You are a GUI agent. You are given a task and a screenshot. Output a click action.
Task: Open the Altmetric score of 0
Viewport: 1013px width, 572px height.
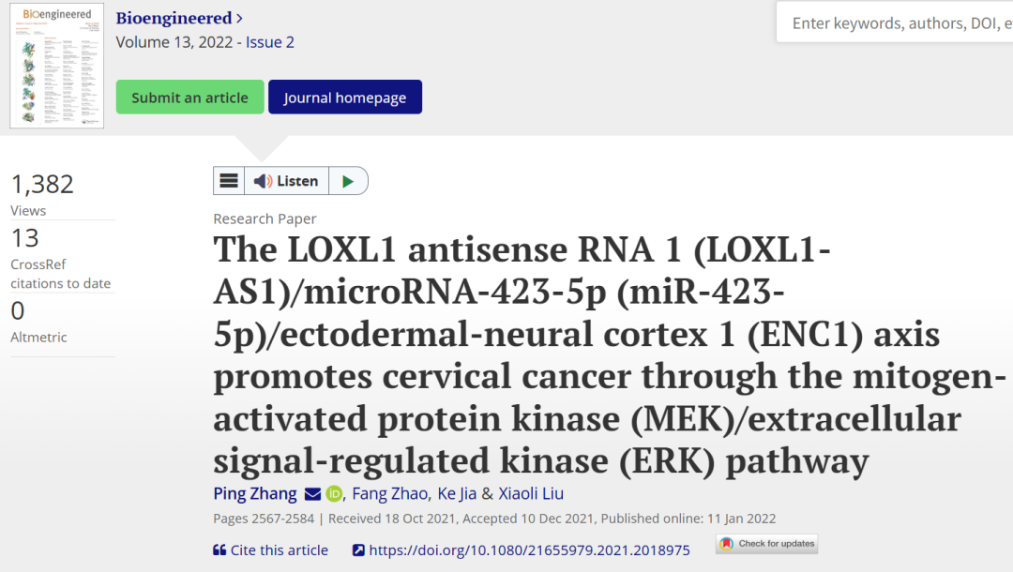(18, 311)
